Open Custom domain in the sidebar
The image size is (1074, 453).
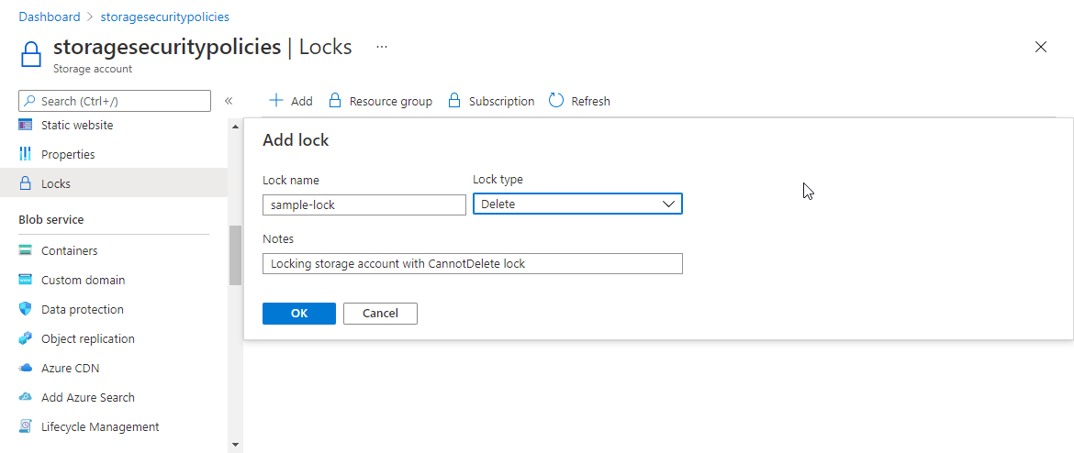tap(83, 280)
